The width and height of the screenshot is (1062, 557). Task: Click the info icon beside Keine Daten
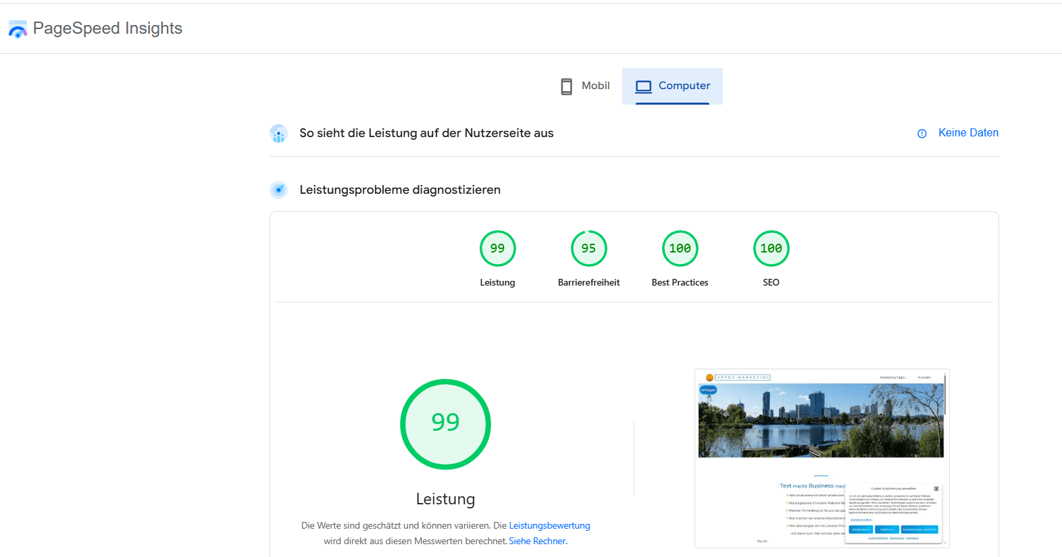tap(921, 134)
